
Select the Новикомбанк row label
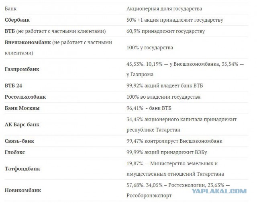click(x=22, y=191)
